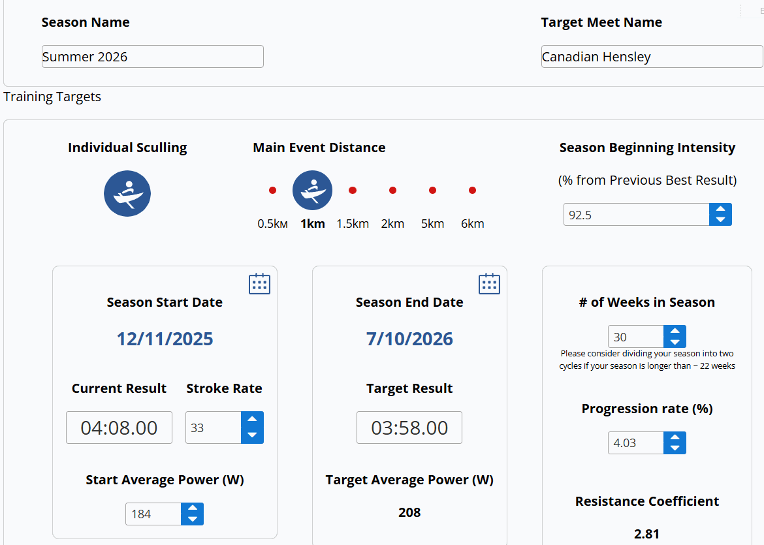Increase the Start Average Power value

pos(192,508)
